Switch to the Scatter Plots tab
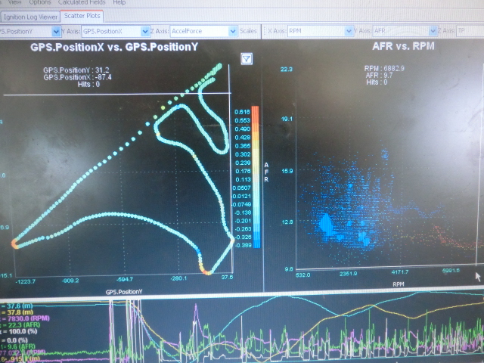This screenshot has height=363, width=484. [x=81, y=15]
